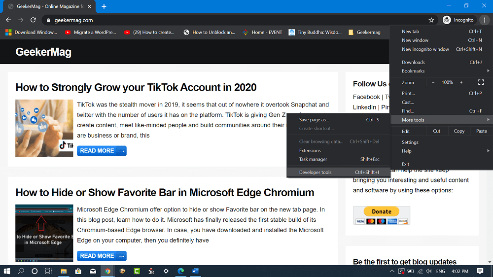Expand the More tools submenu
This screenshot has width=493, height=277.
[x=441, y=120]
